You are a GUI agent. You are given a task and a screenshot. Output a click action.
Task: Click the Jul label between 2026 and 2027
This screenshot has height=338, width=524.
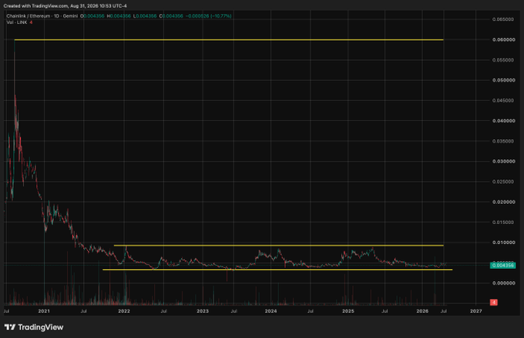click(443, 311)
